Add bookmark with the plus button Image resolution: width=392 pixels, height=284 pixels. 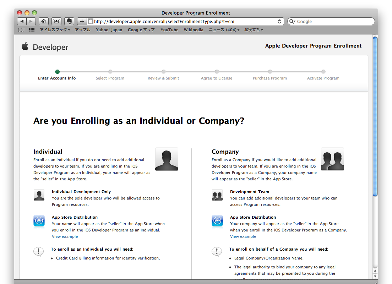[82, 21]
